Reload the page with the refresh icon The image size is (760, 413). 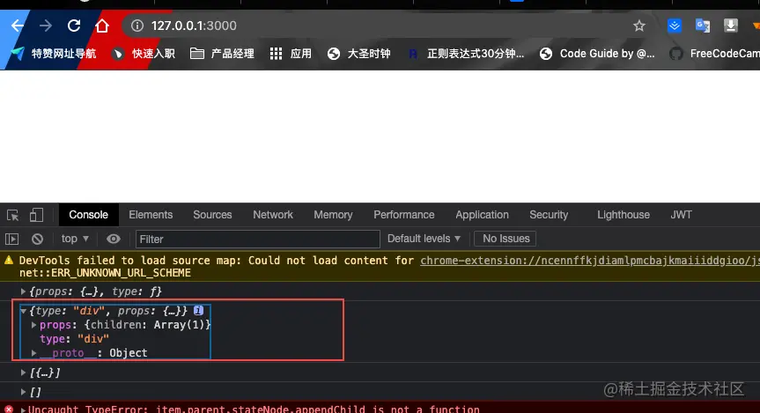74,26
